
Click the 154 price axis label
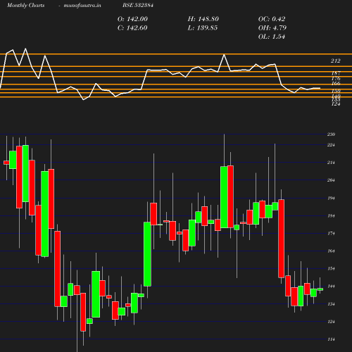coord(331,268)
